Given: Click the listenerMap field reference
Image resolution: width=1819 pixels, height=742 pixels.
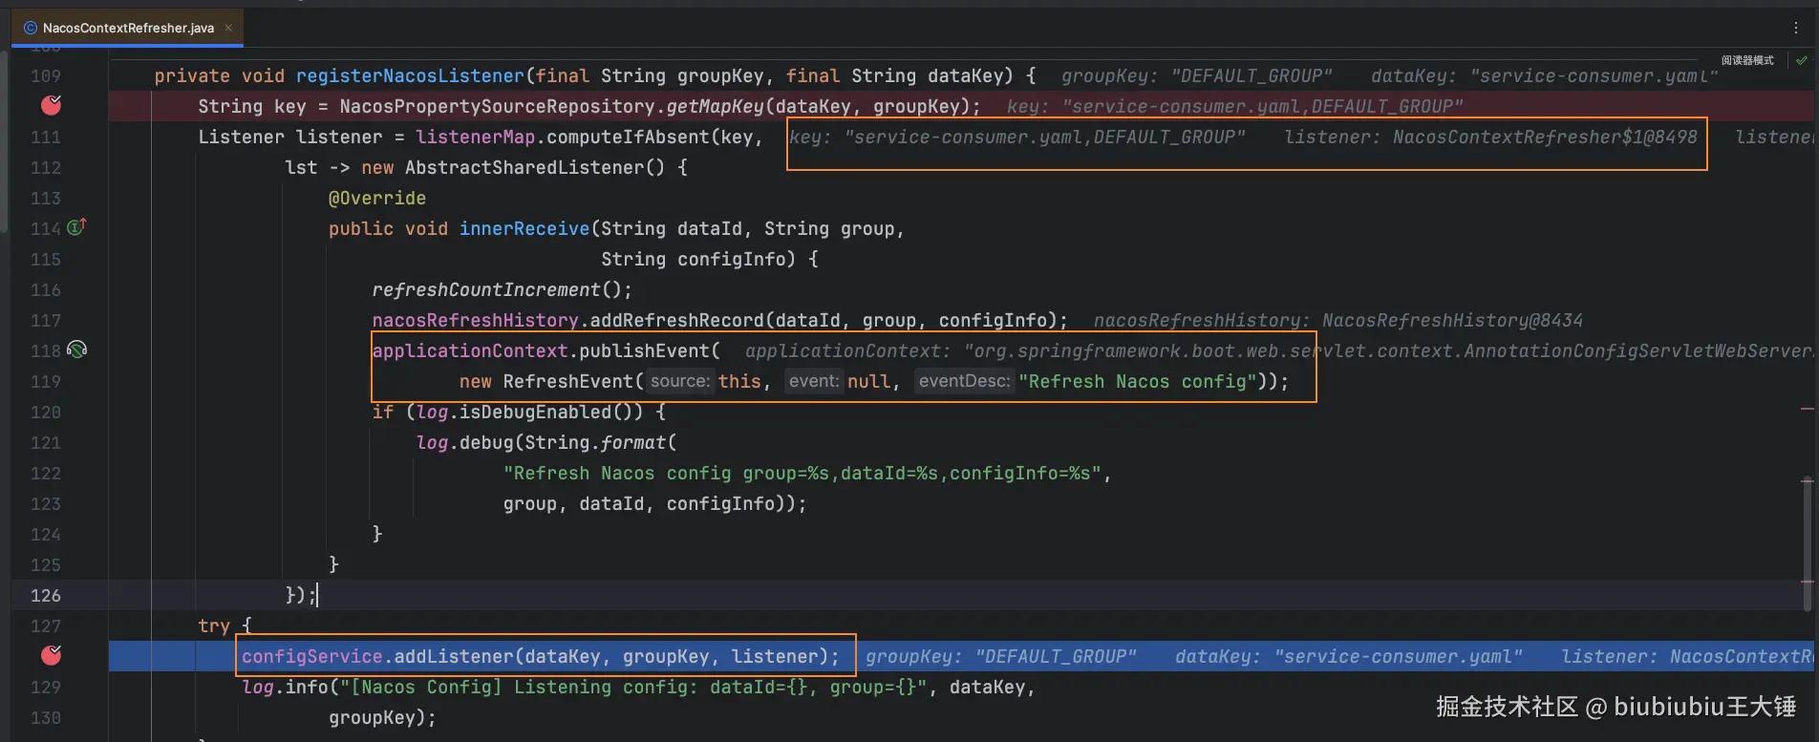Looking at the screenshot, I should pyautogui.click(x=475, y=137).
